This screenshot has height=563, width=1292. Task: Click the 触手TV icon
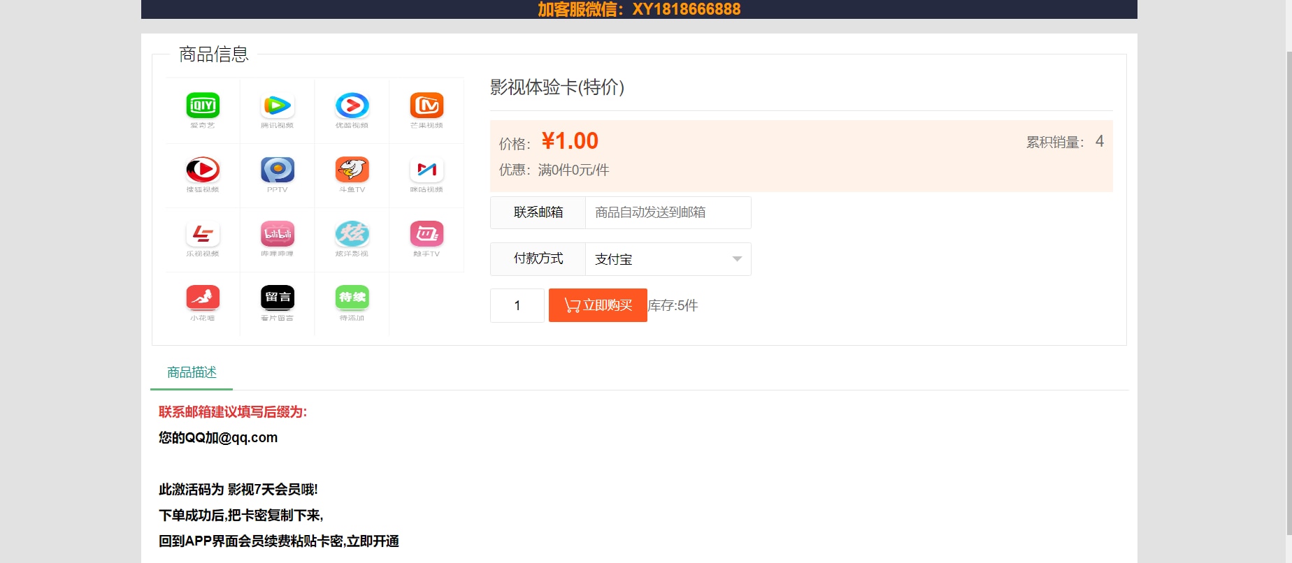pyautogui.click(x=427, y=234)
